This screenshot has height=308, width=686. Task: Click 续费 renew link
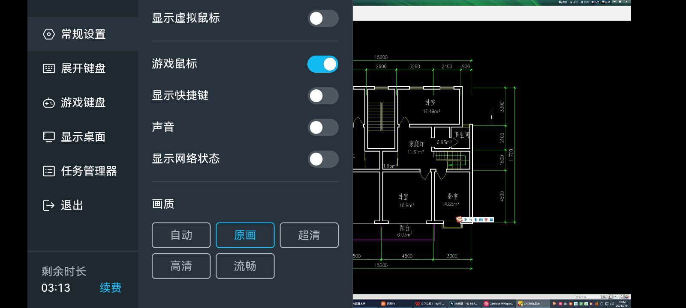[x=111, y=287]
